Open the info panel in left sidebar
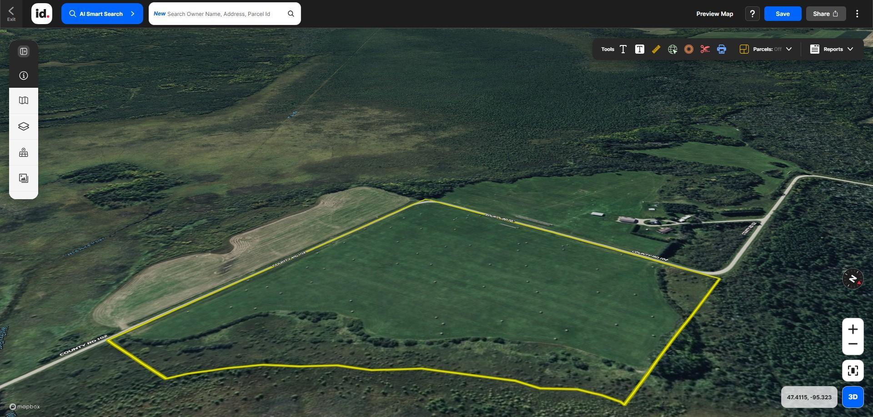The height and width of the screenshot is (417, 873). point(24,75)
